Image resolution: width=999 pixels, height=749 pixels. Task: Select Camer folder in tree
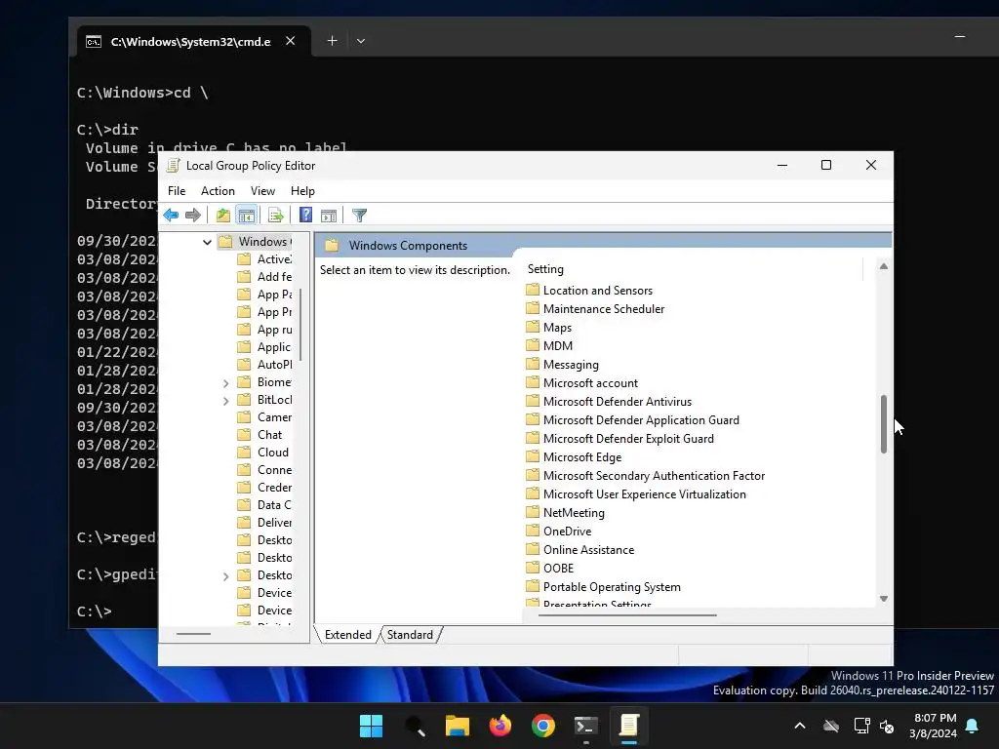(x=264, y=417)
